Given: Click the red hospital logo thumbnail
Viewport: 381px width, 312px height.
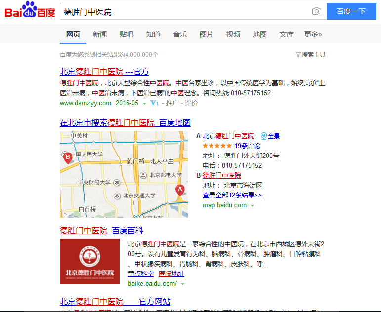Looking at the screenshot, I should pos(89,262).
